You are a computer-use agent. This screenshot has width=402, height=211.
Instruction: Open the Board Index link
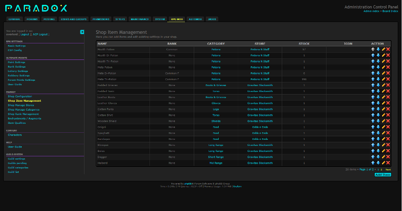tap(390, 11)
